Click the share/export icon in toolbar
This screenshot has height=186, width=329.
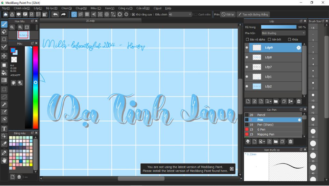pos(12,14)
